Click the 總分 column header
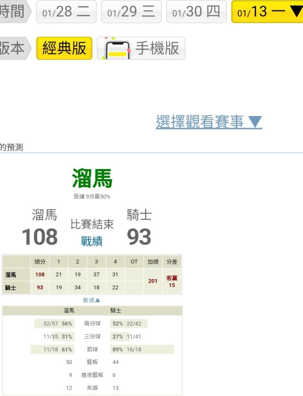Screen dimensions: 303x396 click(40, 262)
